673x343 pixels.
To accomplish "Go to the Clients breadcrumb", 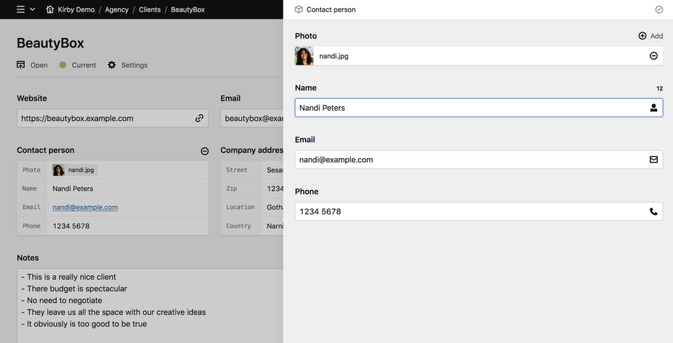I will [x=149, y=9].
